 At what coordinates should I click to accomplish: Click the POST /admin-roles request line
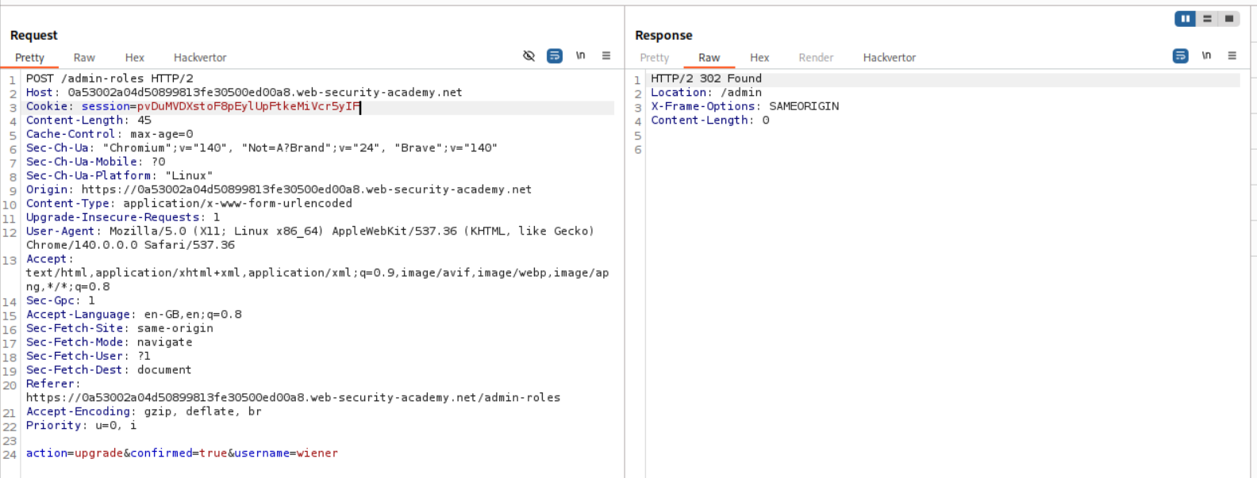coord(110,78)
